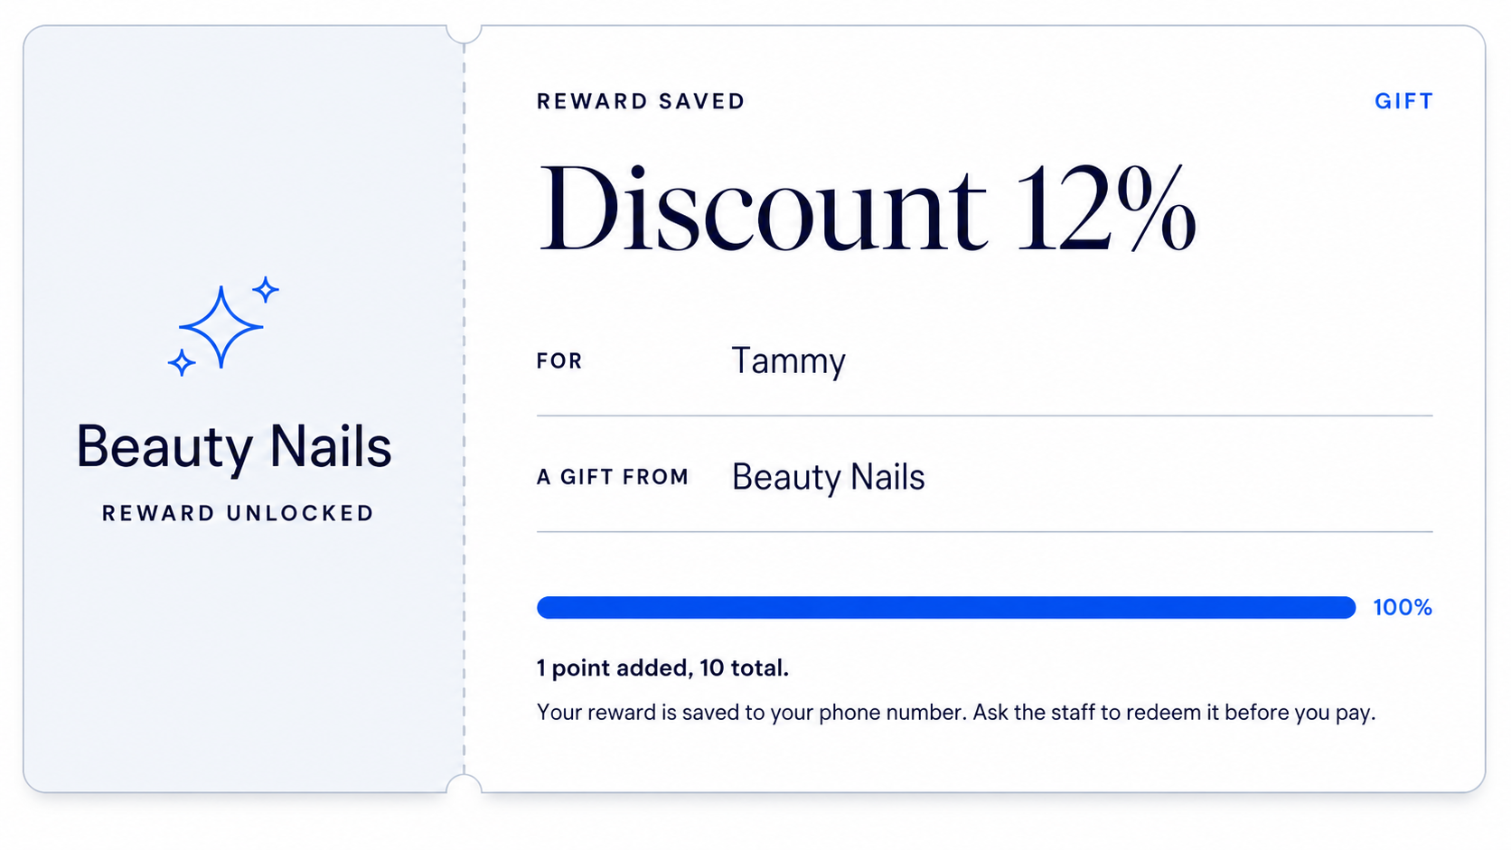The image size is (1511, 850).
Task: Click the REWARD UNLOCKED caption
Action: [x=238, y=513]
